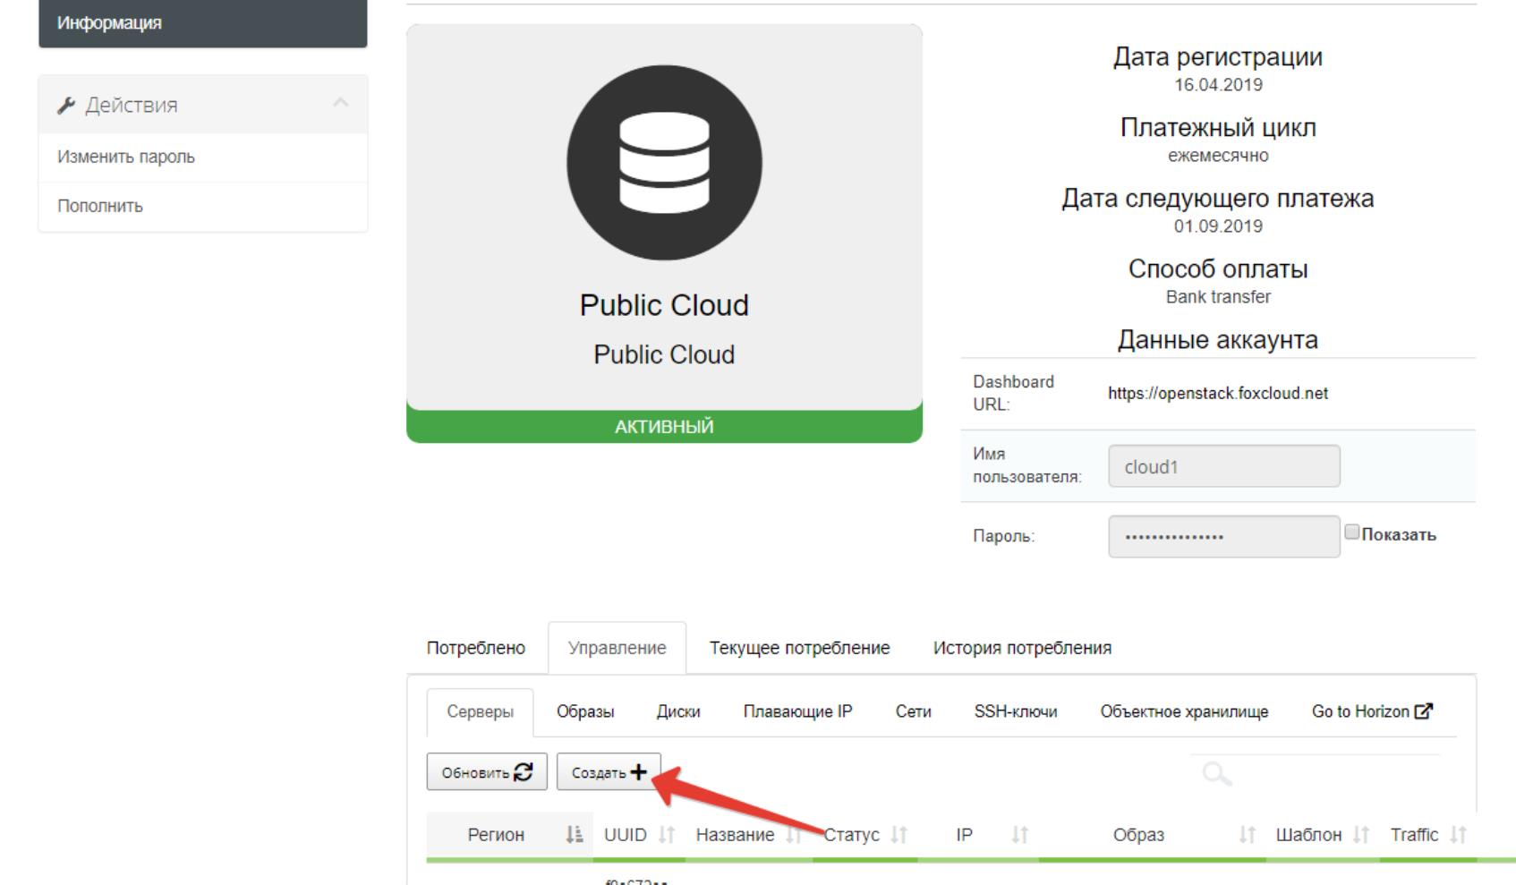Open the Информация sidebar item
This screenshot has height=885, width=1516.
tap(203, 23)
